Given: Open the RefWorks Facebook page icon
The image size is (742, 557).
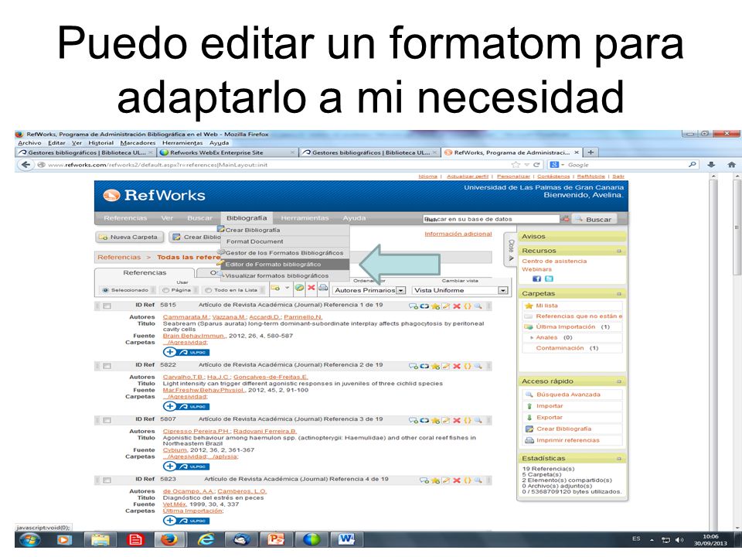Looking at the screenshot, I should pos(536,279).
